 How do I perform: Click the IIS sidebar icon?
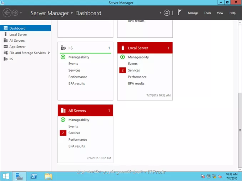point(6,59)
